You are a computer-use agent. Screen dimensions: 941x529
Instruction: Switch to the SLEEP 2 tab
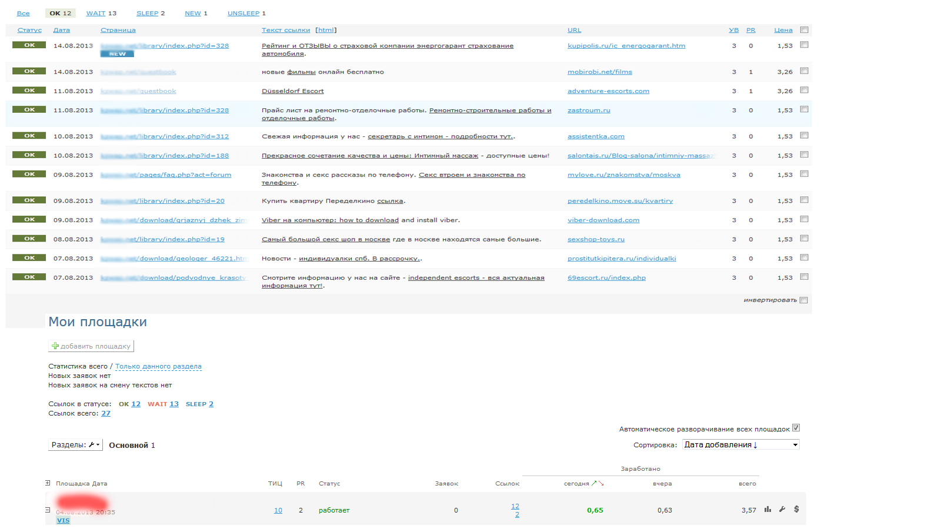[150, 13]
